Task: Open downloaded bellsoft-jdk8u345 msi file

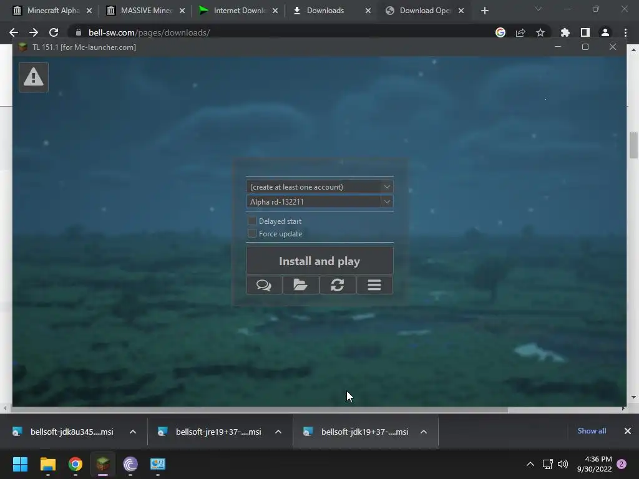Action: coord(63,432)
